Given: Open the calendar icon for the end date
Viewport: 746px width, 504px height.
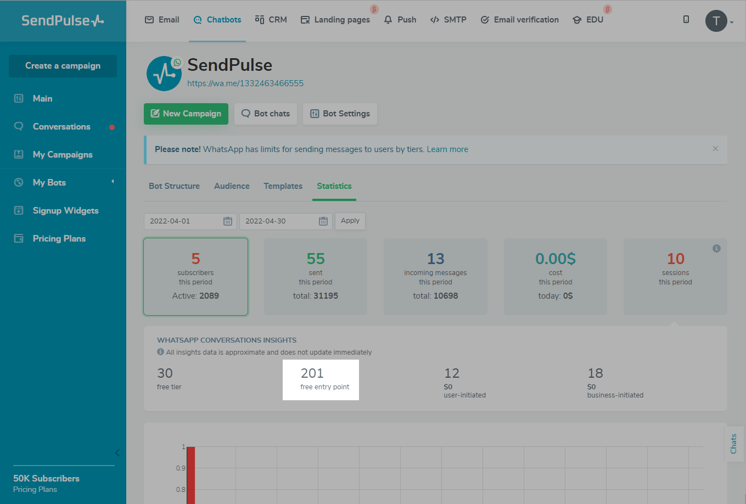Looking at the screenshot, I should (x=323, y=221).
